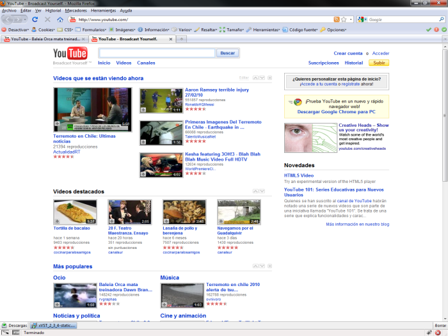
Task: Move the Videos destacados module down
Action: click(262, 191)
